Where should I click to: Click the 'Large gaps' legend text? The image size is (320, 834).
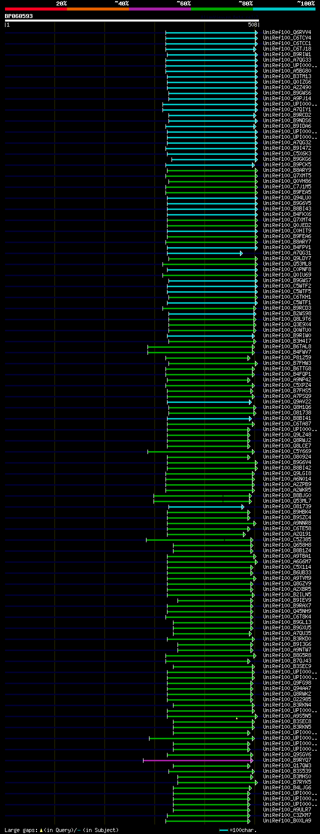[21, 830]
